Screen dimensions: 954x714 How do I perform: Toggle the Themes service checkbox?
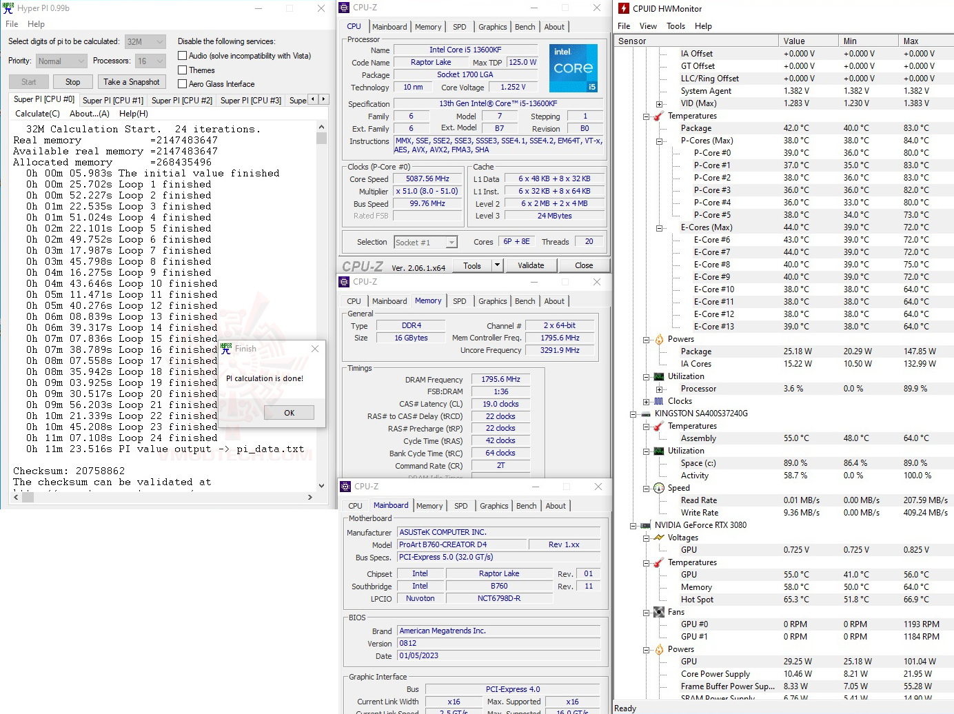click(x=183, y=70)
